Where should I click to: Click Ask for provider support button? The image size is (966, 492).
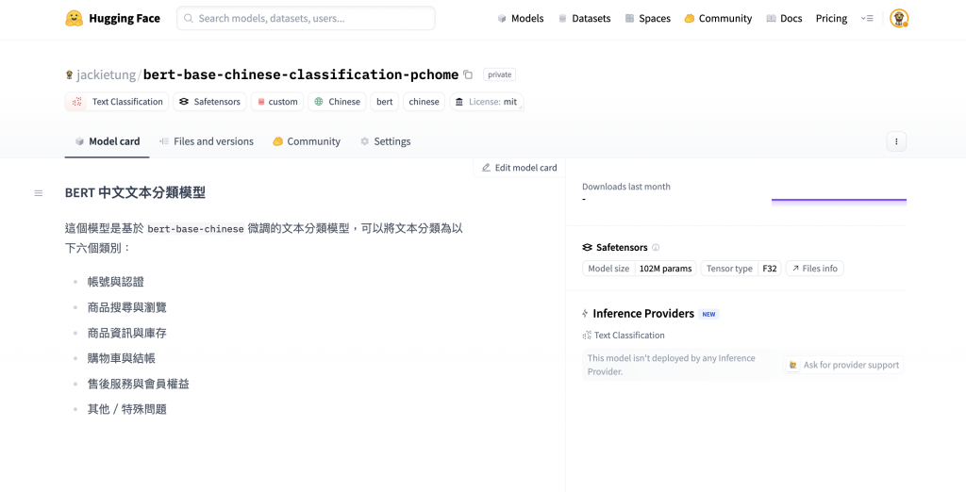click(x=843, y=365)
